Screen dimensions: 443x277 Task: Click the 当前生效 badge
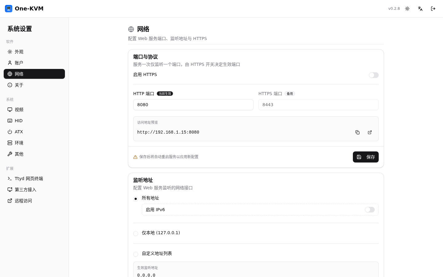165,94
